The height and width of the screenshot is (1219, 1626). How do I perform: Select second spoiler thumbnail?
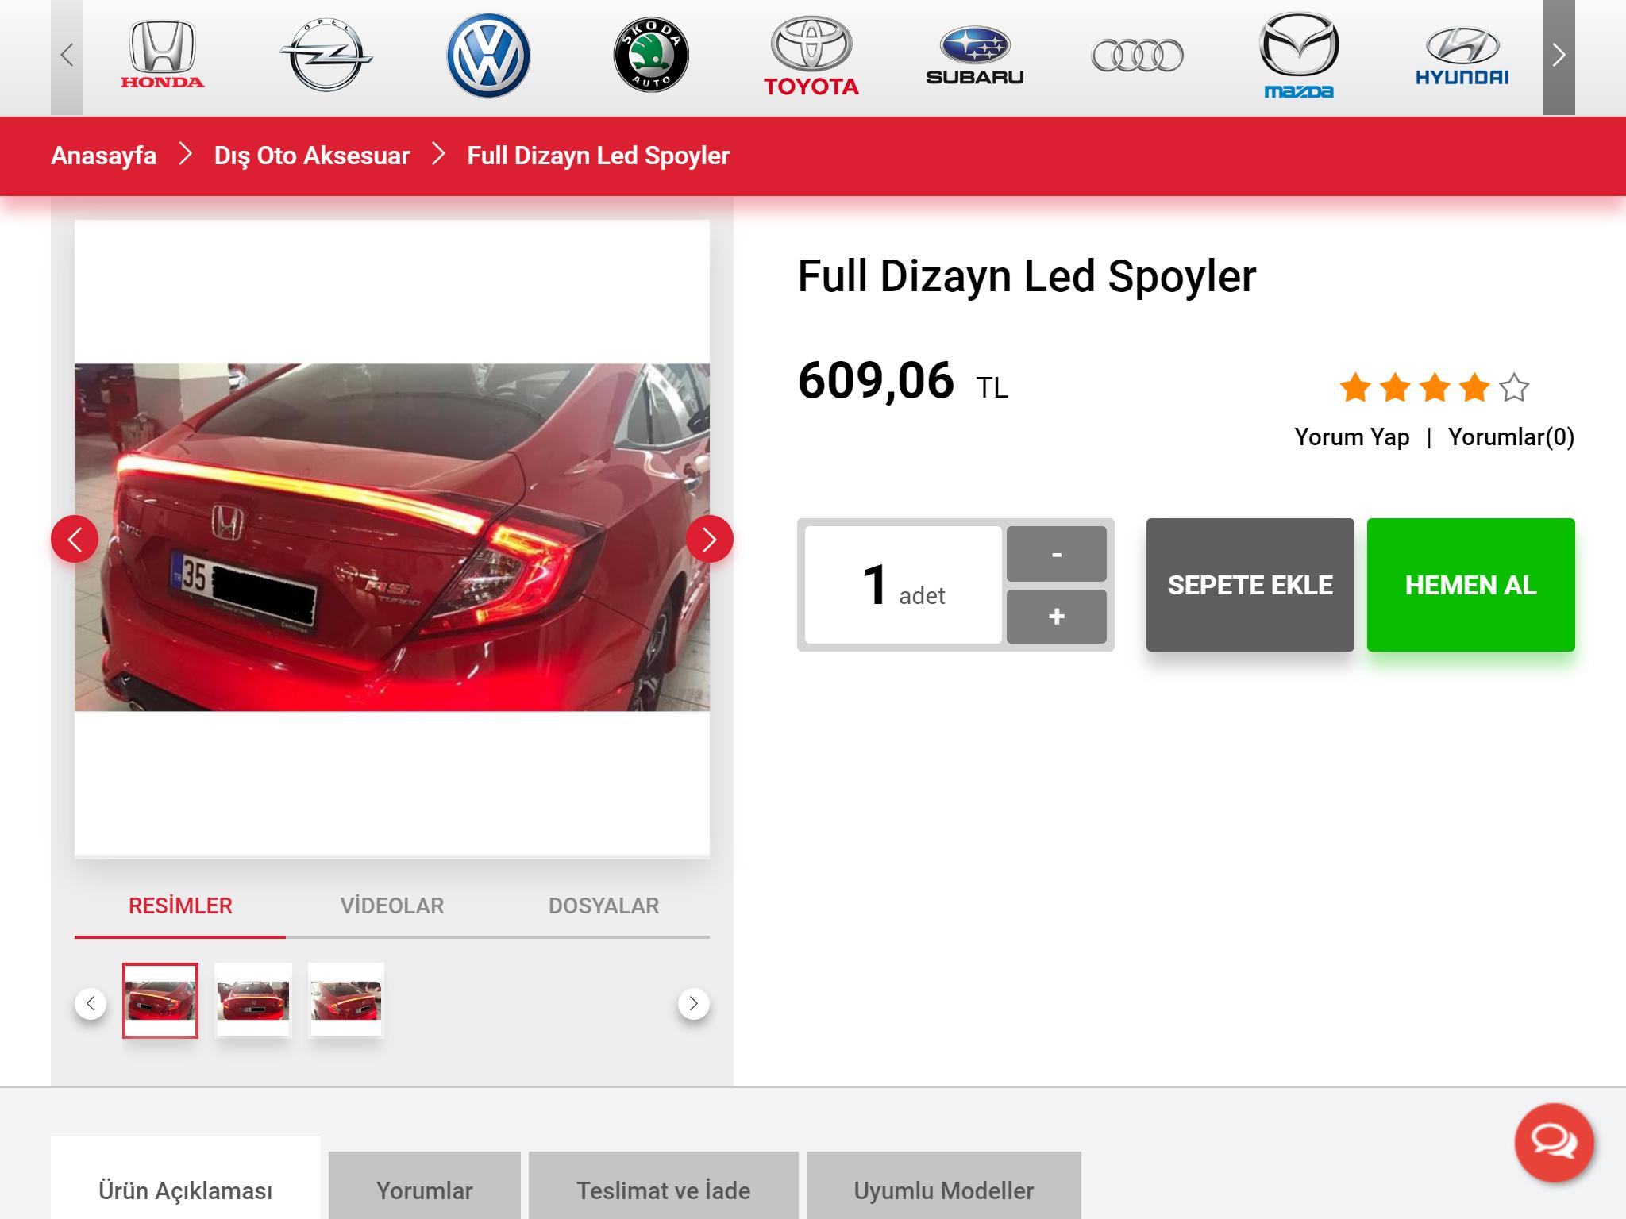pos(253,1000)
